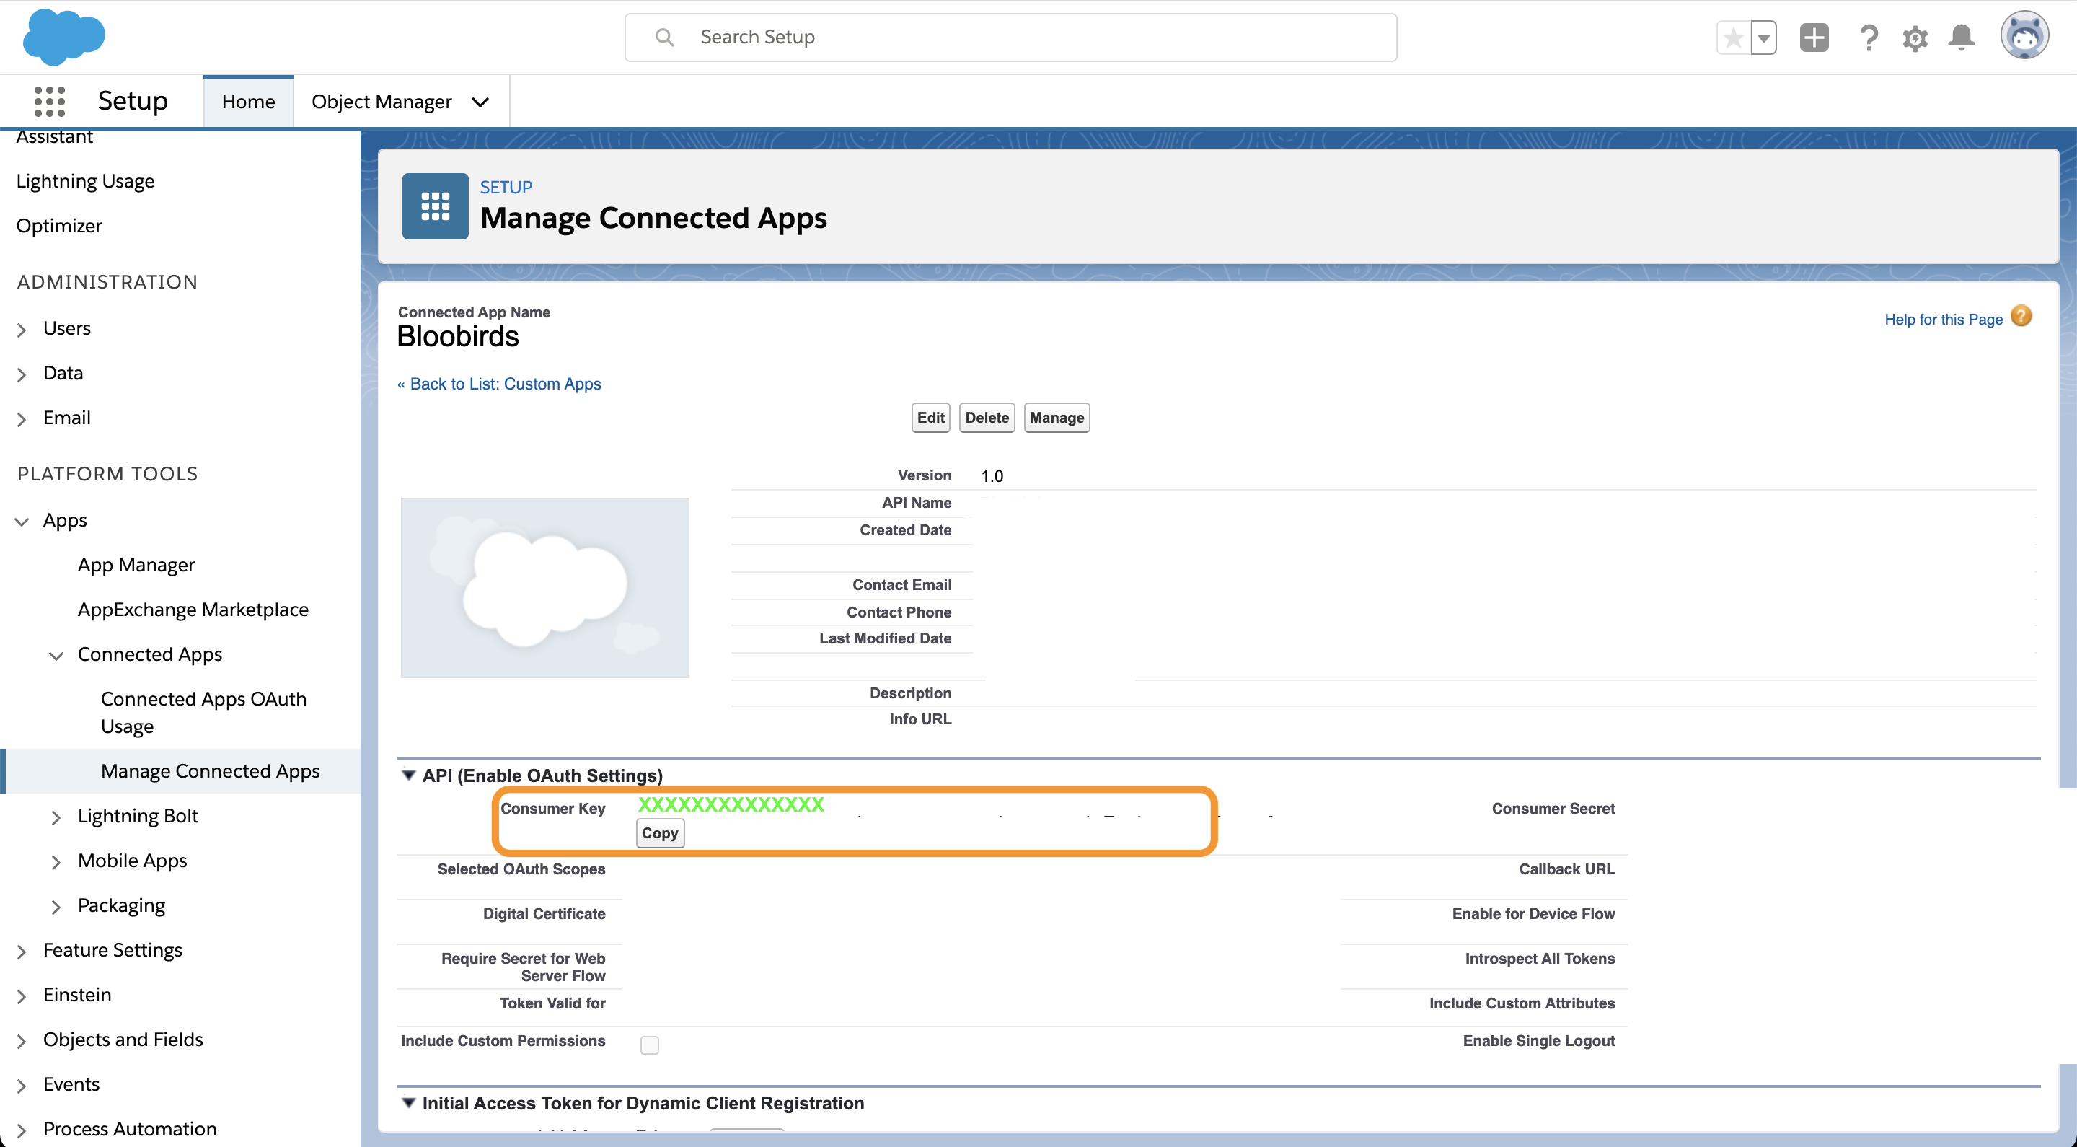Viewport: 2077px width, 1147px height.
Task: Switch to the Home tab
Action: [x=248, y=102]
